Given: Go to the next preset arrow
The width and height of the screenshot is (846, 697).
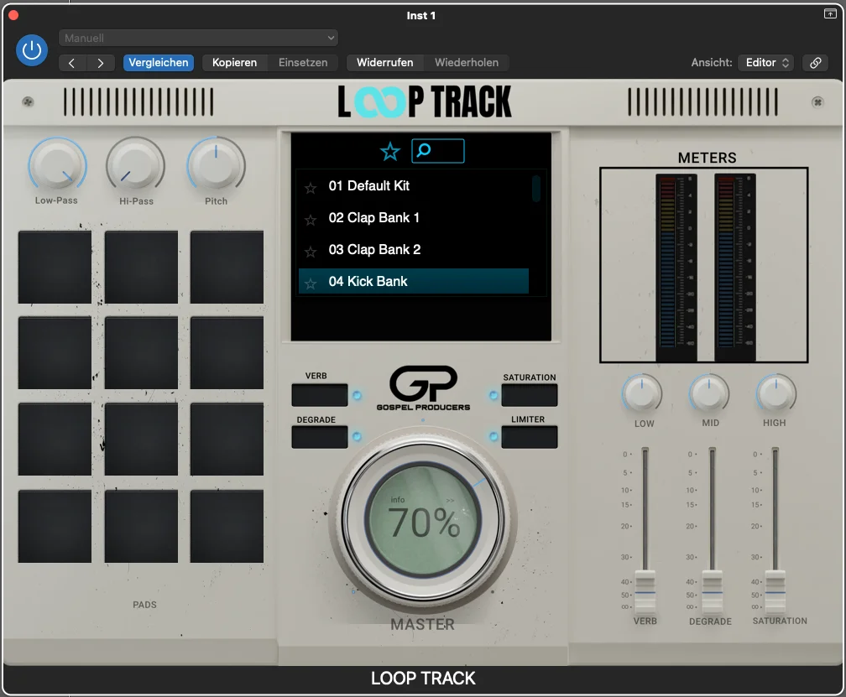Looking at the screenshot, I should coord(101,63).
